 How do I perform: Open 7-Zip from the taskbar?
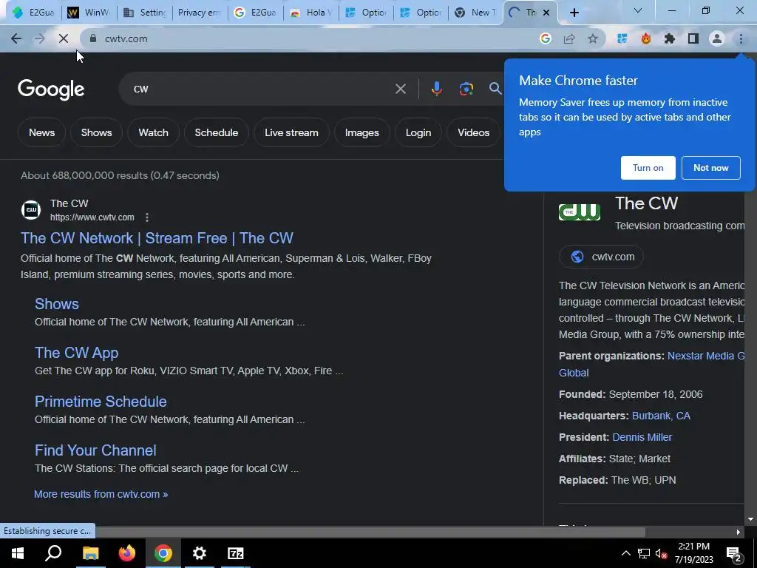[x=236, y=553]
